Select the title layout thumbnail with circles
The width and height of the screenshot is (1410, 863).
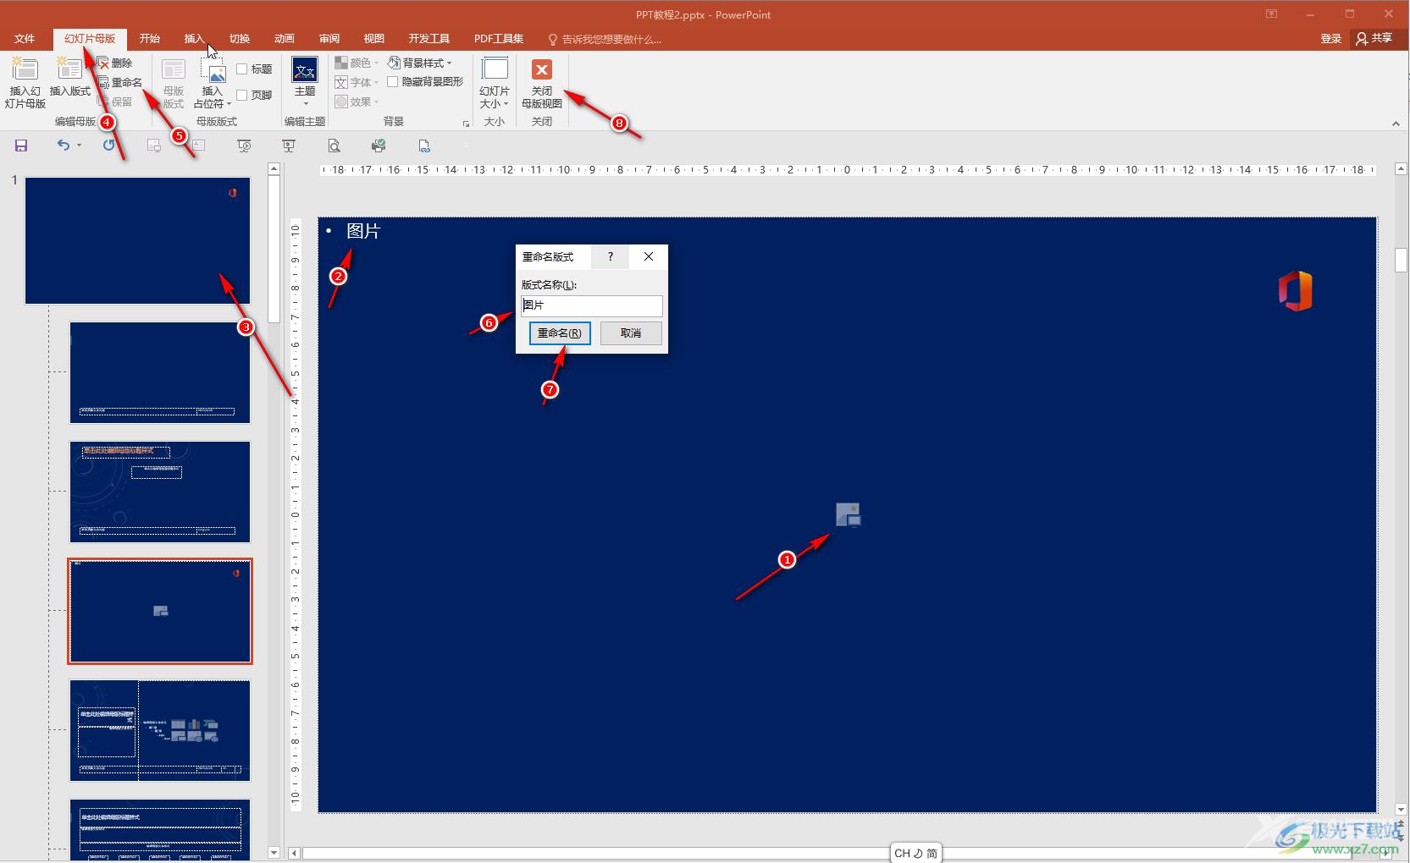tap(160, 492)
